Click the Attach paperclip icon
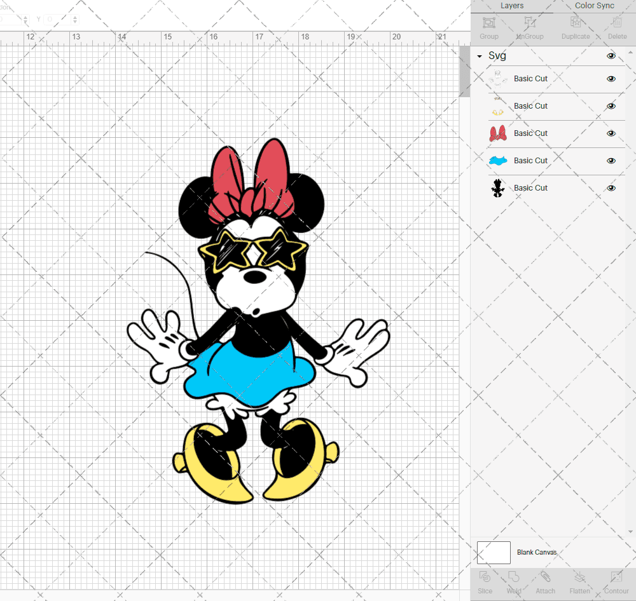The width and height of the screenshot is (636, 601). tap(545, 577)
